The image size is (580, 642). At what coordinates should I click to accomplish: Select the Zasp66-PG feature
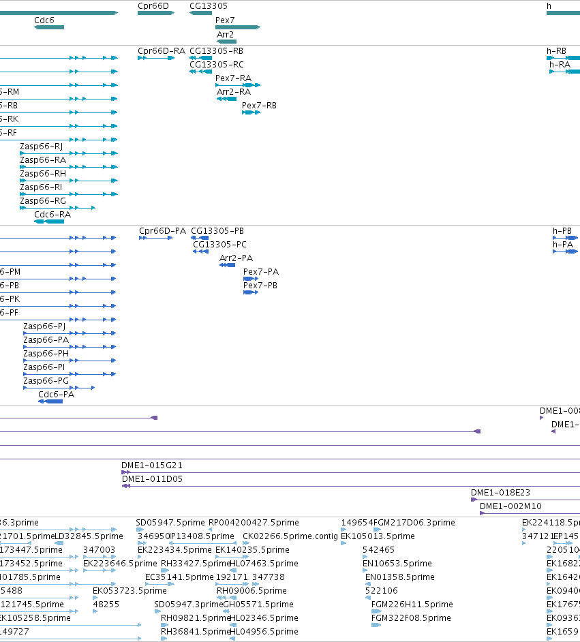click(x=59, y=388)
